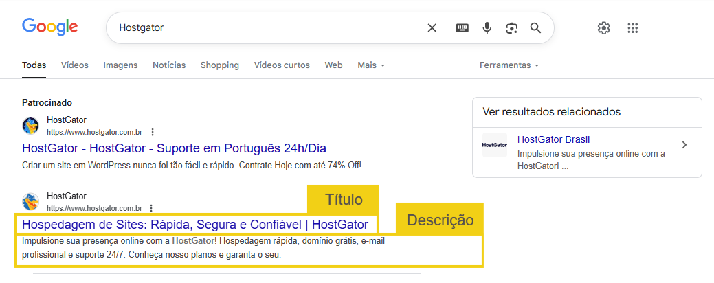
Task: Click the magnifying glass search button
Action: 536,28
